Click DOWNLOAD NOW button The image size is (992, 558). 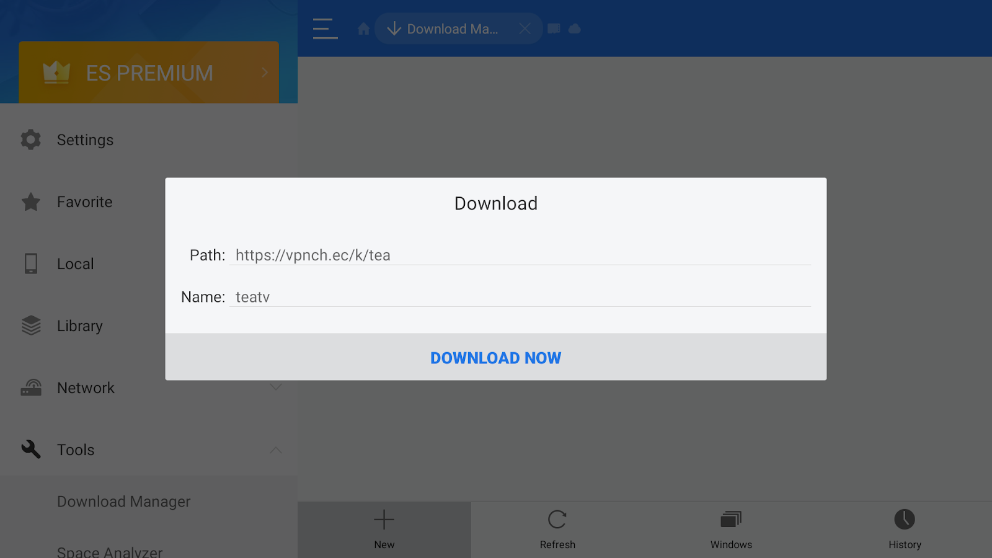coord(496,357)
